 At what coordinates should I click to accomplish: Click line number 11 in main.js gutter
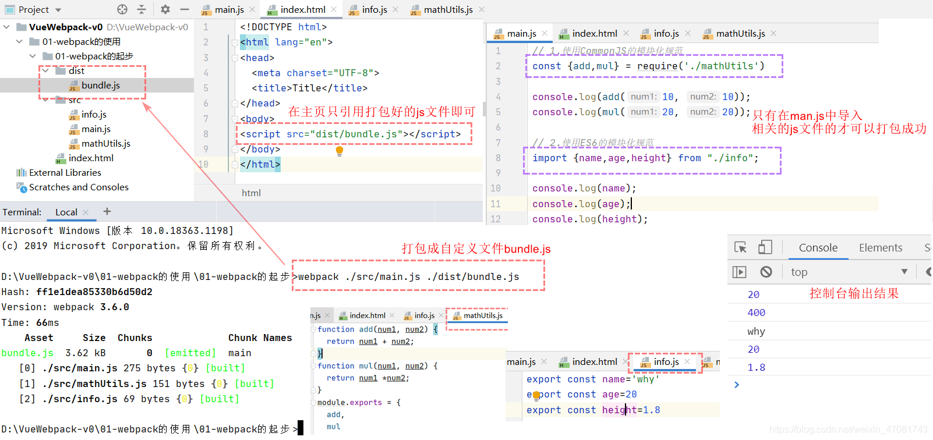click(496, 204)
